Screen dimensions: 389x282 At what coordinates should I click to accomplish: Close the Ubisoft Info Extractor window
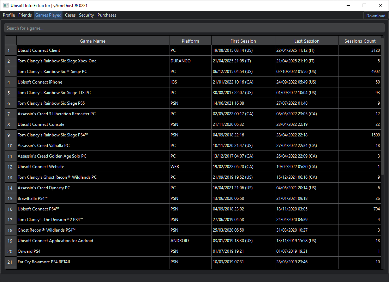pyautogui.click(x=380, y=5)
